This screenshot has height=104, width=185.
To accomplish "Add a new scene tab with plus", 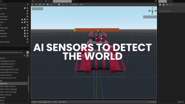I will [74, 1].
